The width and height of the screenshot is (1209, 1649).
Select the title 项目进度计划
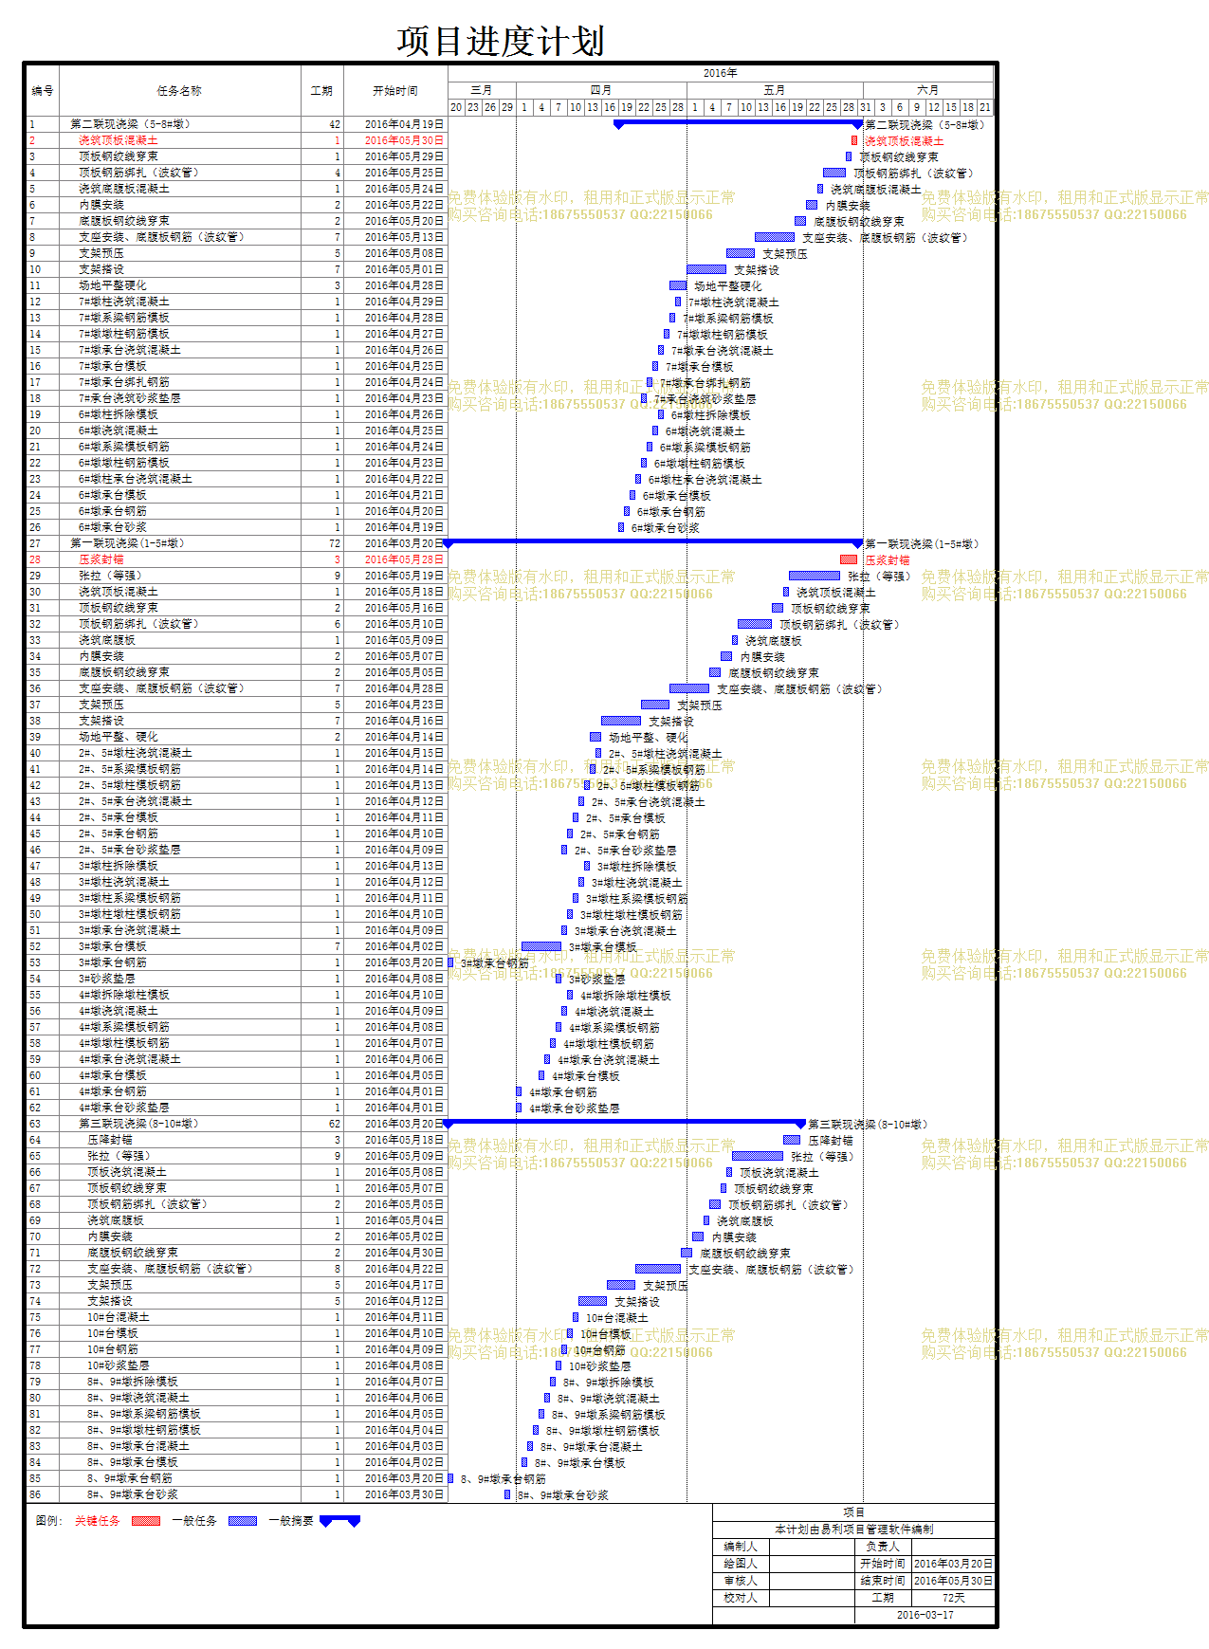[501, 41]
